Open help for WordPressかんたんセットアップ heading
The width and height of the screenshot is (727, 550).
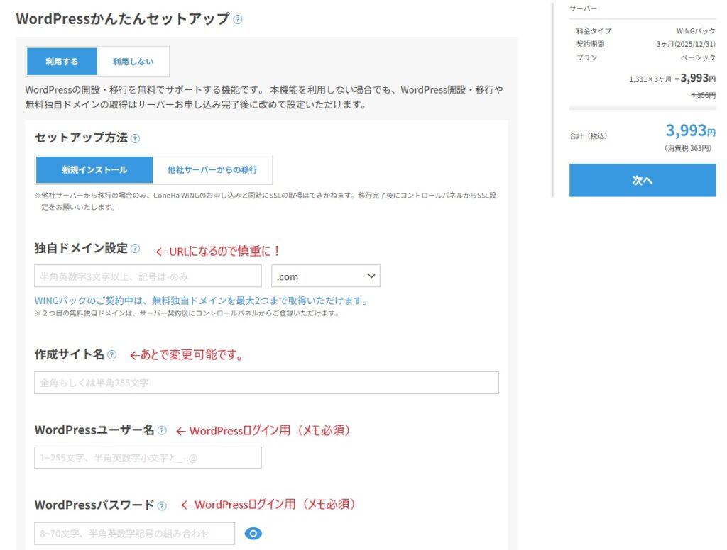point(237,19)
